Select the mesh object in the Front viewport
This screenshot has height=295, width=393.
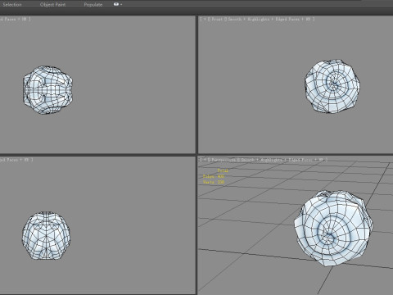[332, 86]
